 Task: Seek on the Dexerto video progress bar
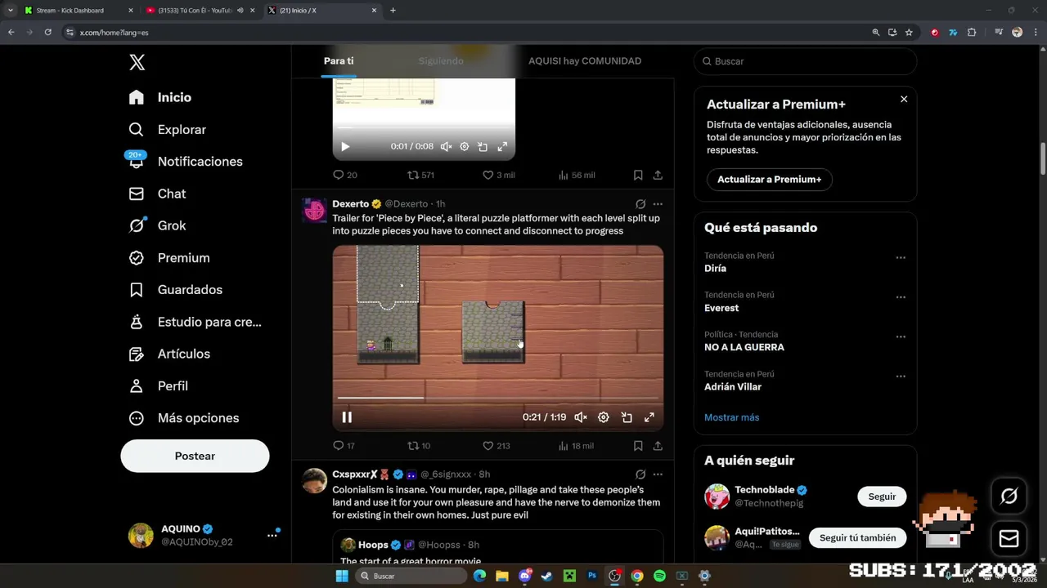[x=498, y=398]
